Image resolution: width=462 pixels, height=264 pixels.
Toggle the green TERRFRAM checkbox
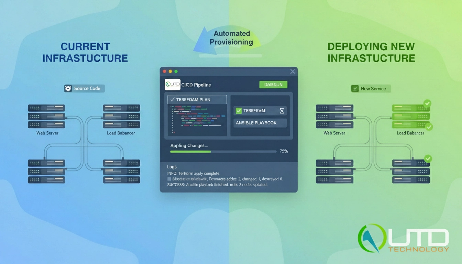(238, 111)
